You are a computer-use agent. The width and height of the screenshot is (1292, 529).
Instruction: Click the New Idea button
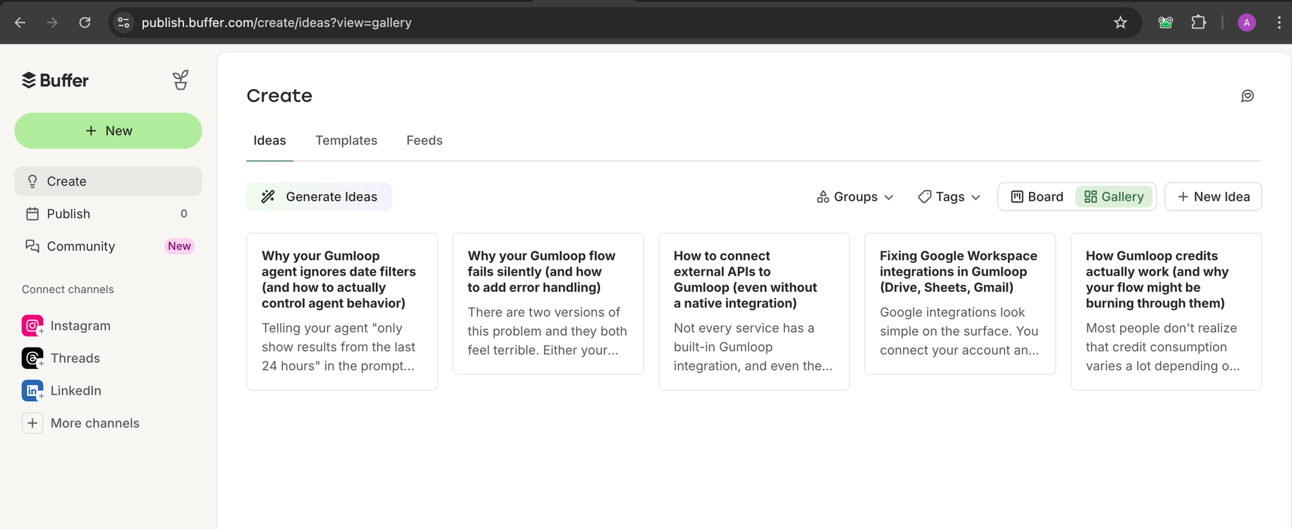[x=1213, y=196]
